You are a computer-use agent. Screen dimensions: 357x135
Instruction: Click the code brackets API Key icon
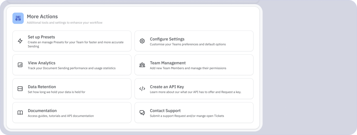tap(142, 89)
